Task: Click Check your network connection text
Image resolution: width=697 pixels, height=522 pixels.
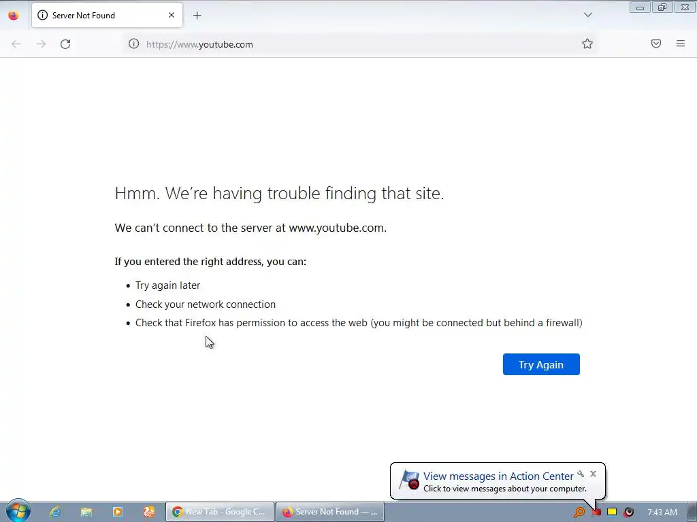Action: click(206, 304)
